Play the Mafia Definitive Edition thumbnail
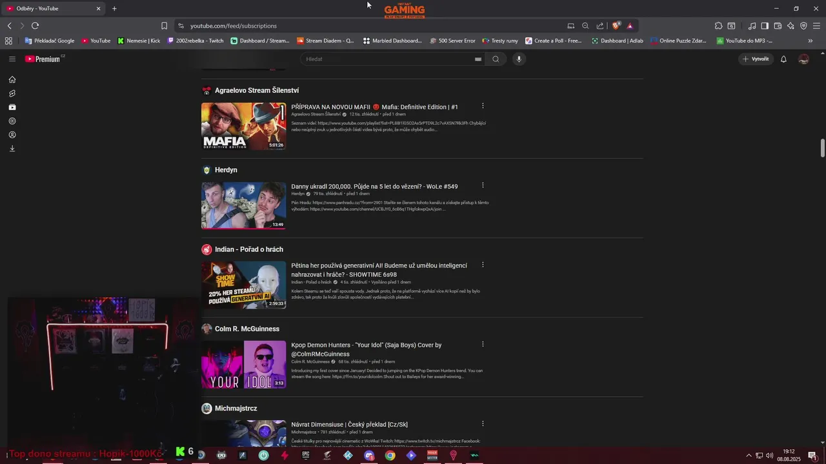826x464 pixels. (243, 126)
